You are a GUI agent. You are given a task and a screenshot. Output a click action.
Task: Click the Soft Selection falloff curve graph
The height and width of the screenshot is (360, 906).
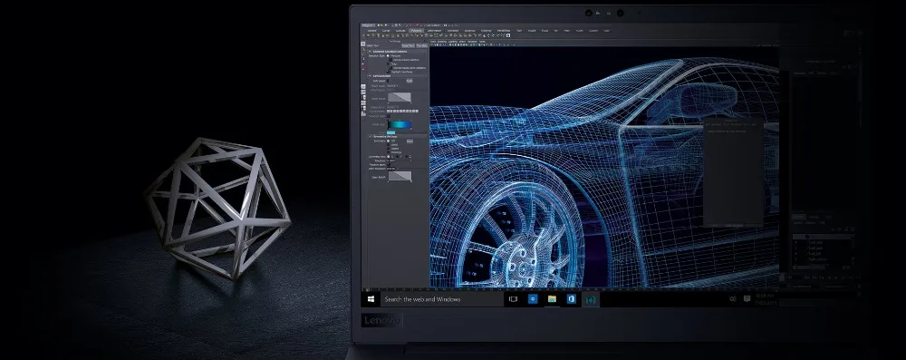[400, 97]
